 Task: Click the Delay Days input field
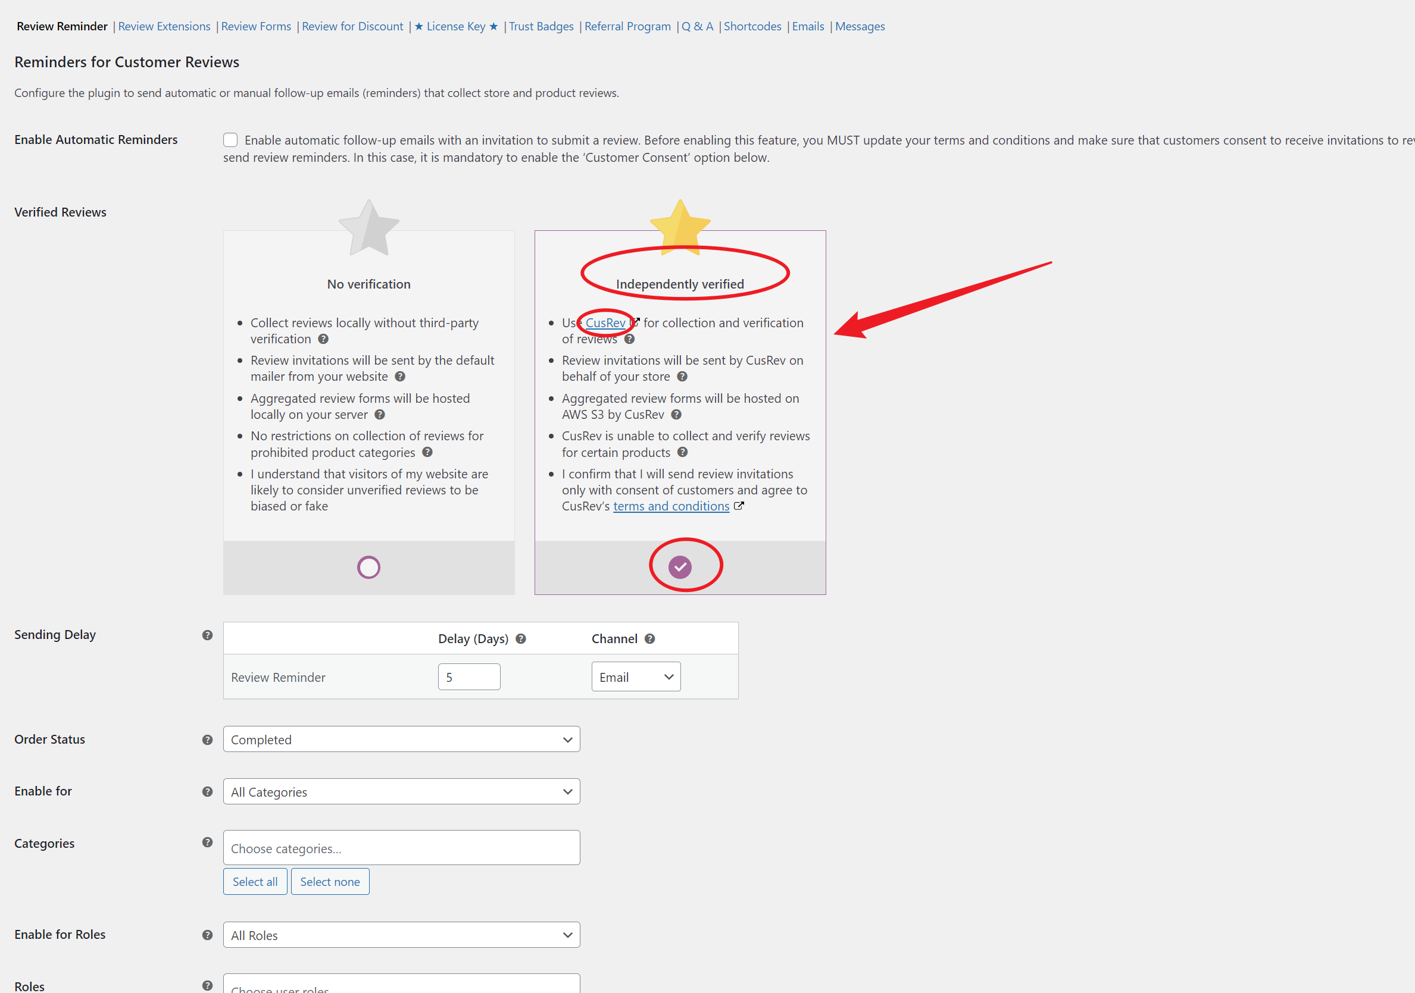click(x=470, y=676)
